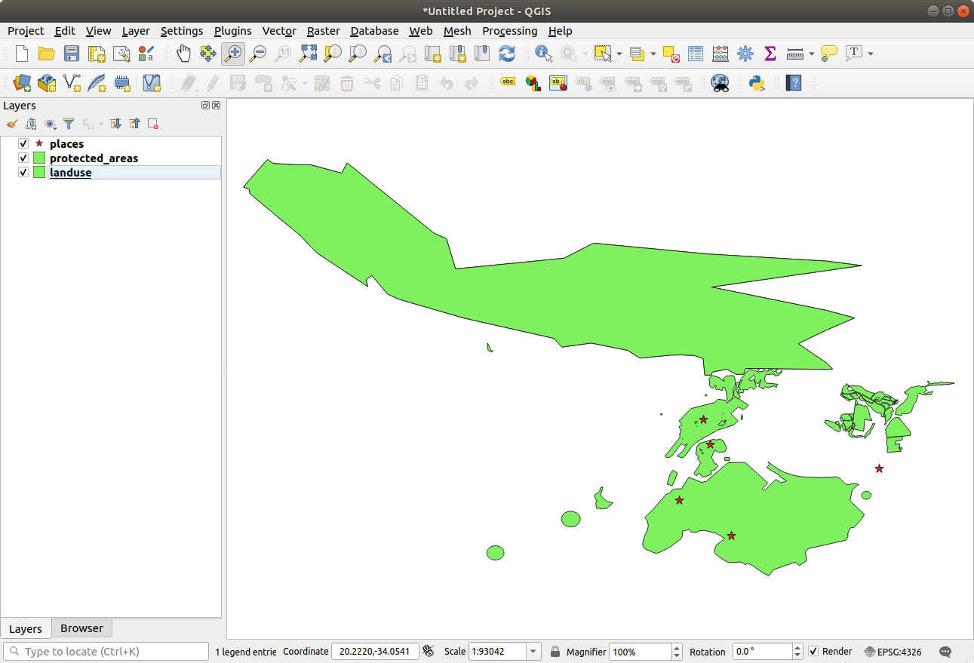974x663 pixels.
Task: Open the Scale dropdown list
Action: click(x=533, y=652)
